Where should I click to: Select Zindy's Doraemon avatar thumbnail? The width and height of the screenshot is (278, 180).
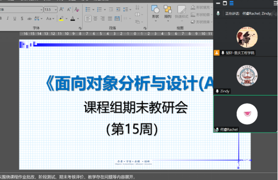[247, 75]
